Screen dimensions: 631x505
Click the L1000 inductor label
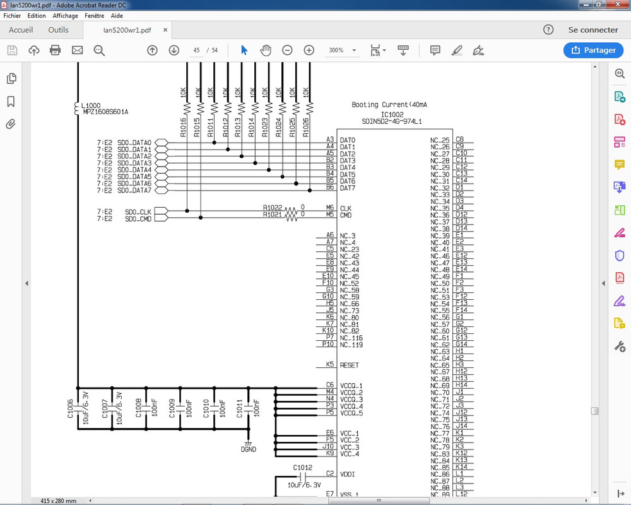point(90,105)
